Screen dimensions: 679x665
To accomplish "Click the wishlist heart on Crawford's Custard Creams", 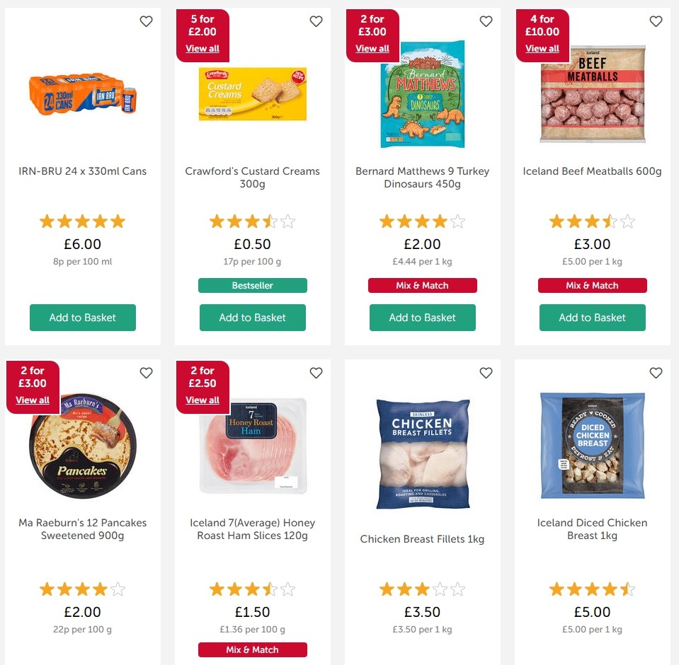I will [x=316, y=21].
